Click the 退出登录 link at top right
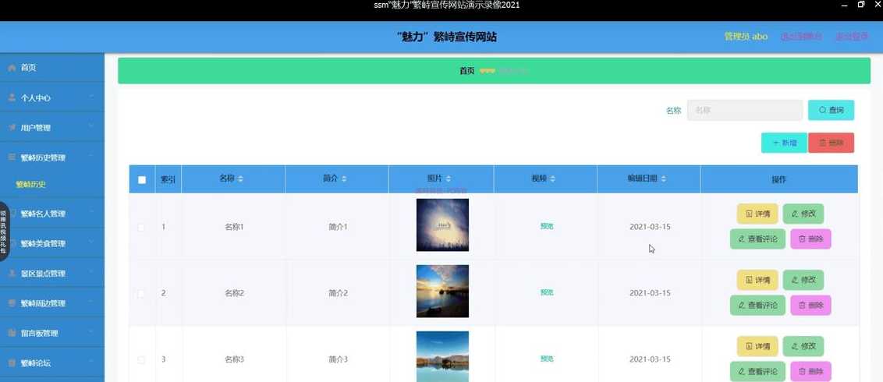This screenshot has height=382, width=883. click(x=852, y=37)
